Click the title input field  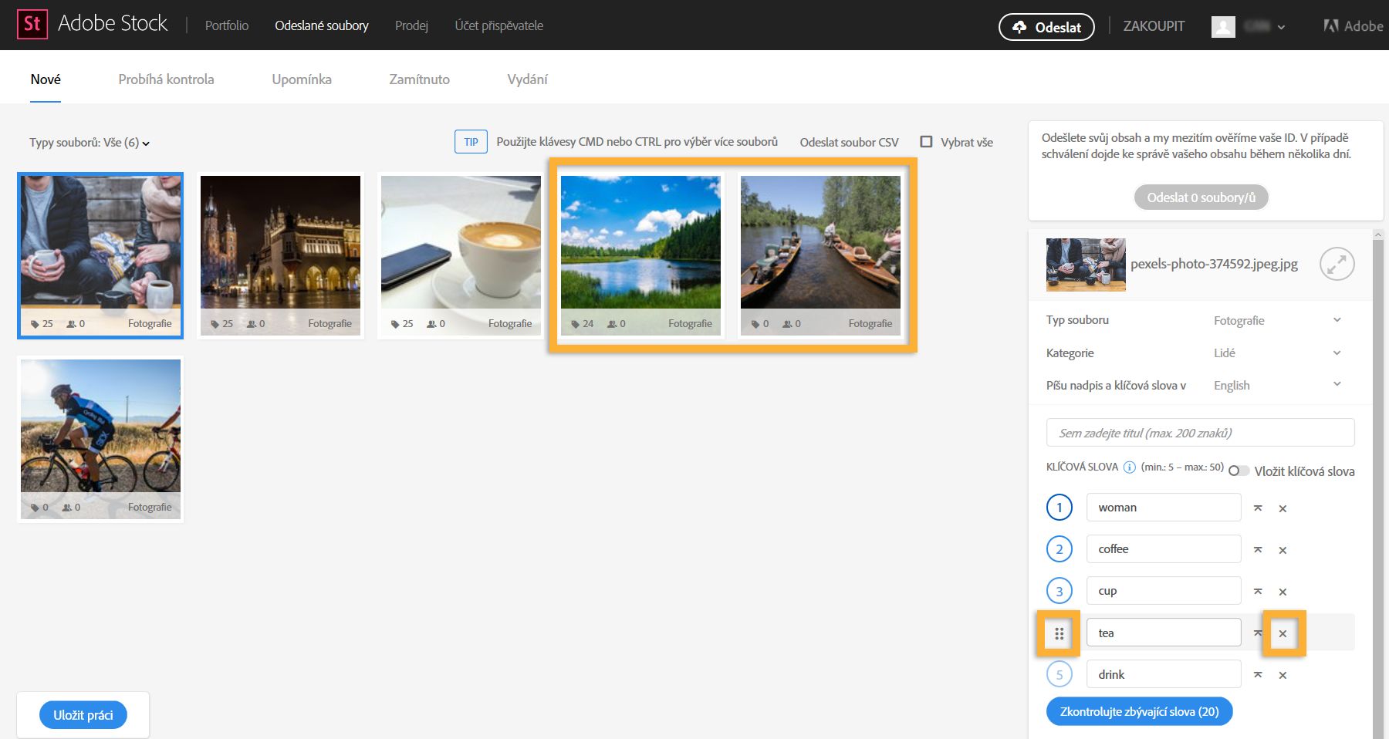click(1200, 433)
